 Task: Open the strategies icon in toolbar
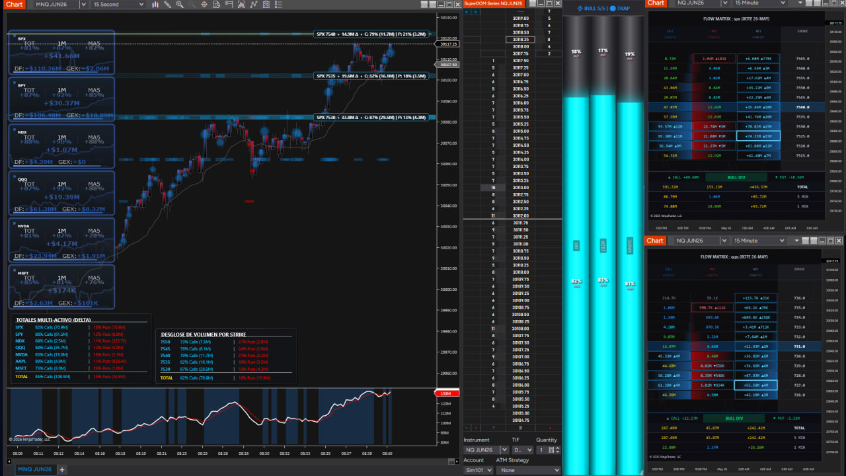click(266, 5)
